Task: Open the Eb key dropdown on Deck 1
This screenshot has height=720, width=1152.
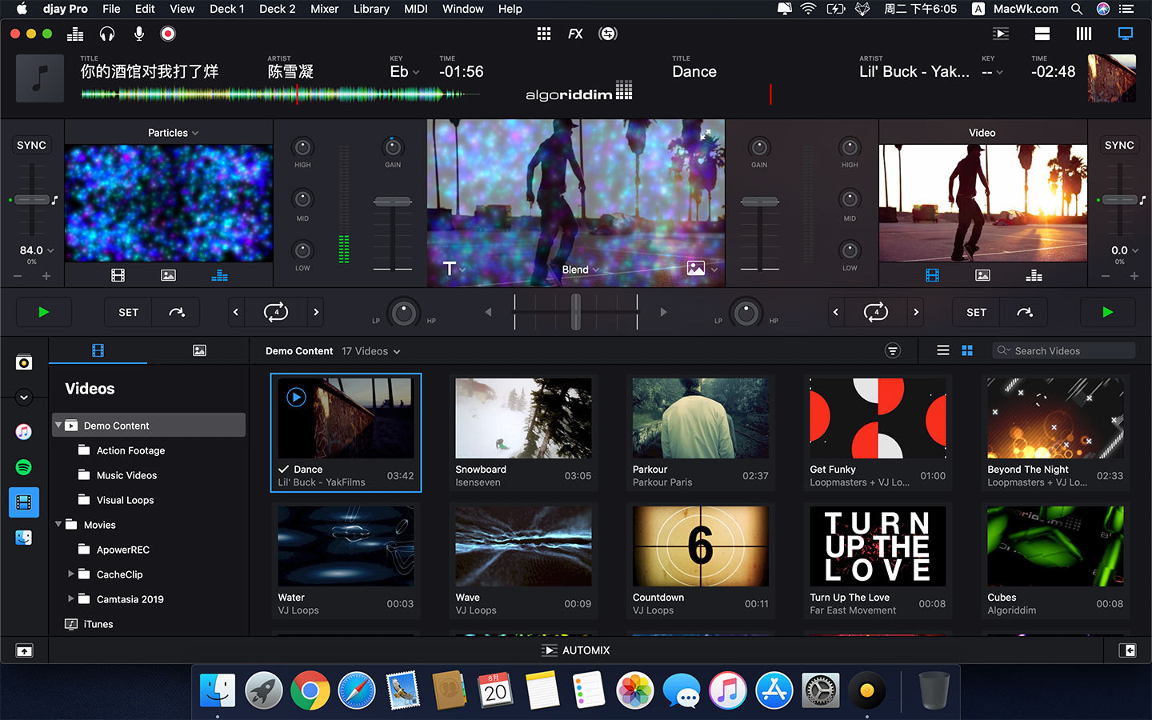Action: pos(404,71)
